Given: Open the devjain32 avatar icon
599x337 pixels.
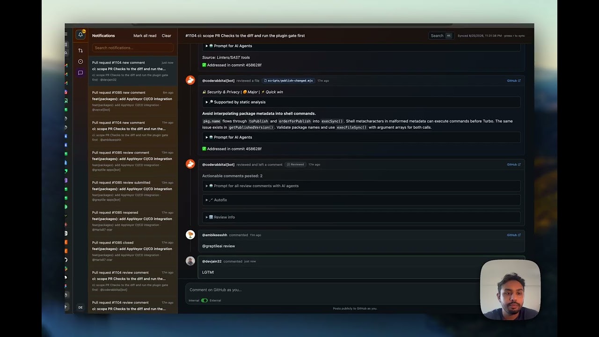Looking at the screenshot, I should 190,261.
